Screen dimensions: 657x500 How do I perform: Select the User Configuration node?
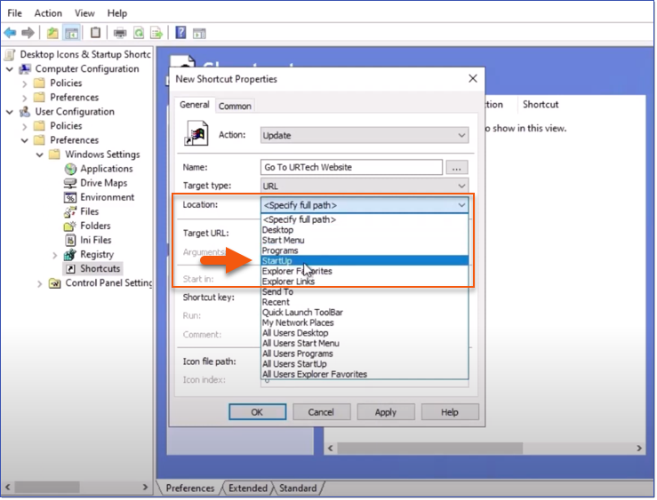click(x=68, y=112)
